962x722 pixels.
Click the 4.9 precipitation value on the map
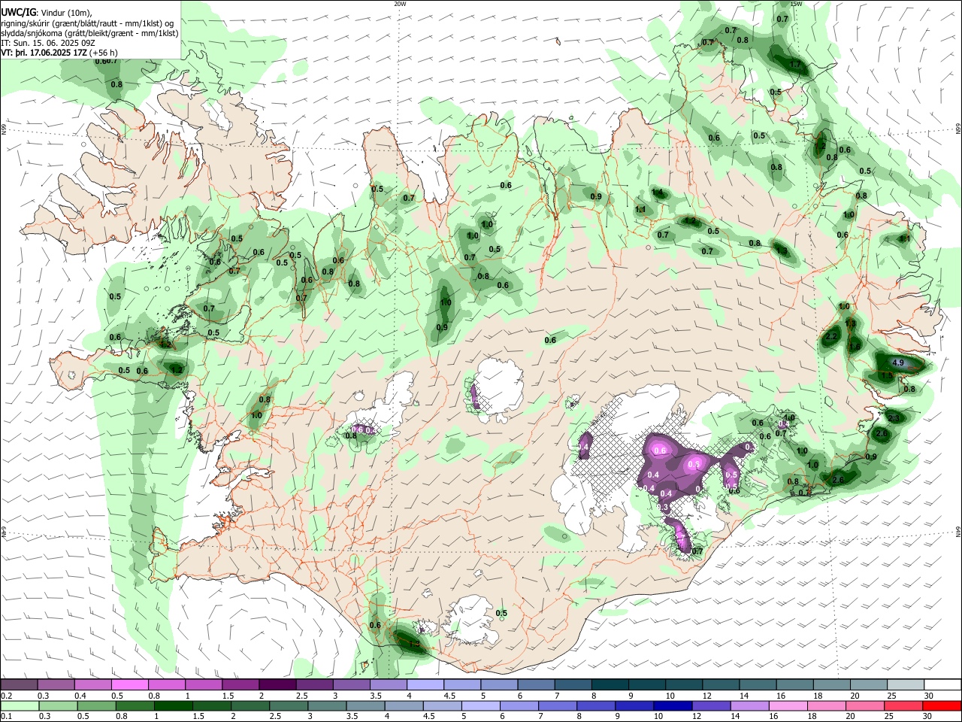pos(897,363)
